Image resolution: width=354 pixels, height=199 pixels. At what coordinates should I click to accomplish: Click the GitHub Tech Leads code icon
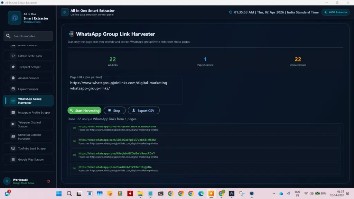coord(13,56)
